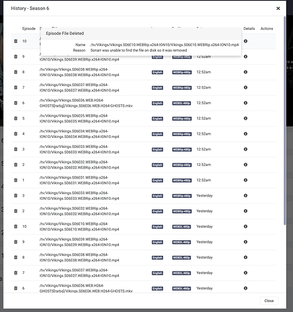Click the trash icon for episode 1 at 12:52am
The image size is (293, 312).
[x=16, y=180]
